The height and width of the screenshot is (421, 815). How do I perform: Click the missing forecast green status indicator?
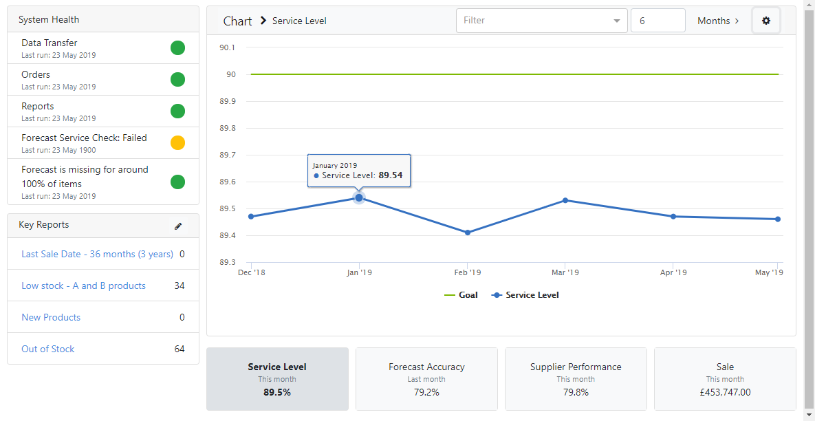click(x=177, y=182)
